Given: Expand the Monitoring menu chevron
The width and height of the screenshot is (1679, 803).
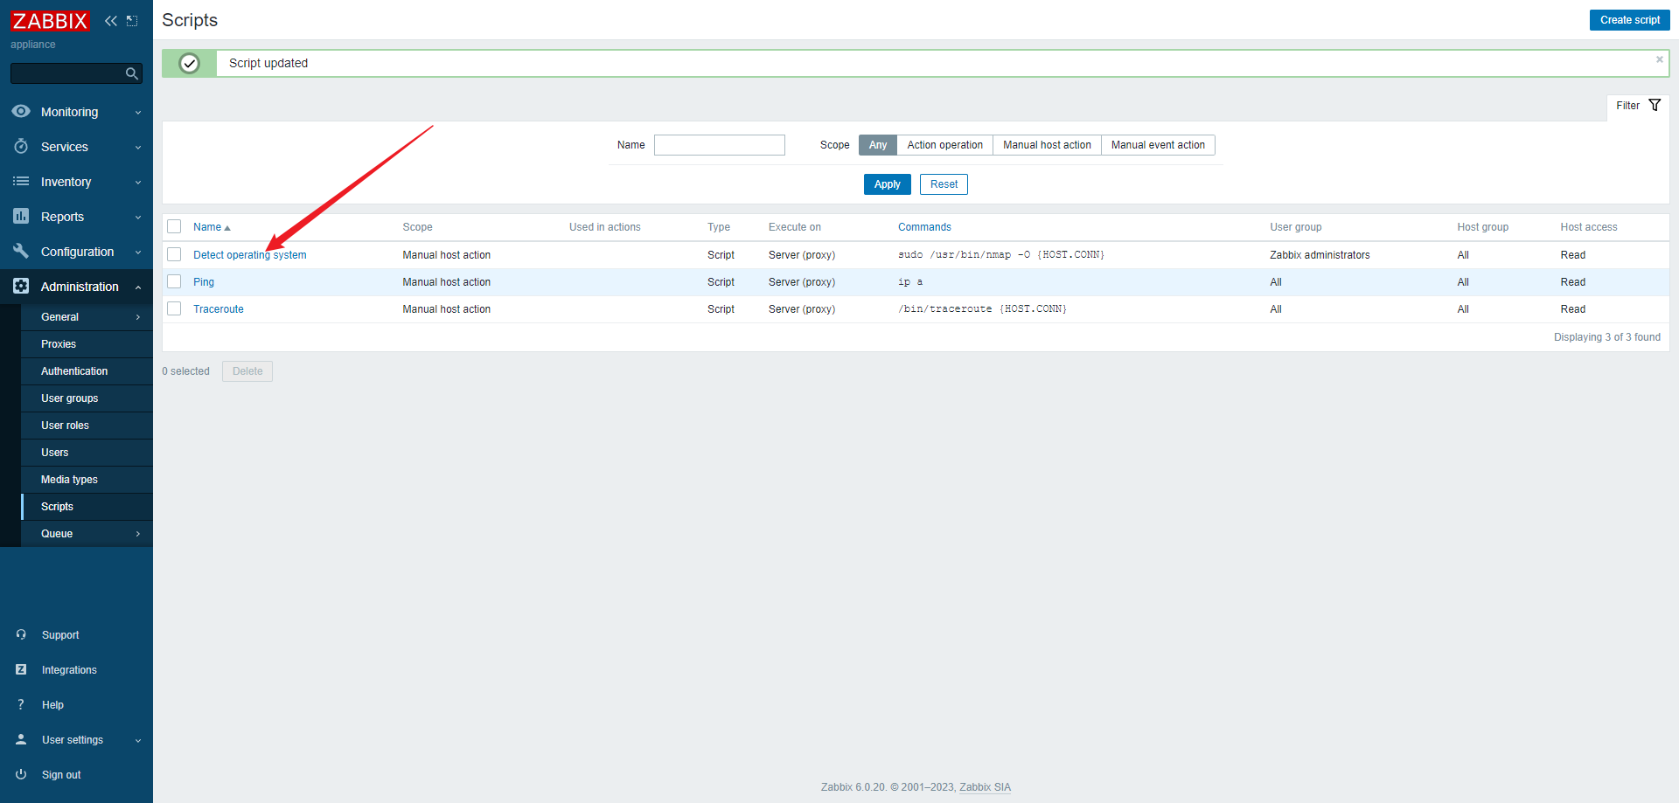Looking at the screenshot, I should tap(138, 112).
